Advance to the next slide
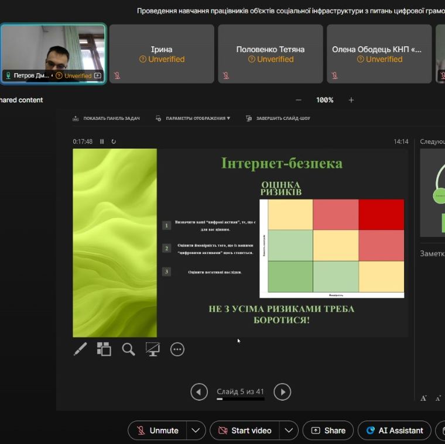 coord(282,392)
